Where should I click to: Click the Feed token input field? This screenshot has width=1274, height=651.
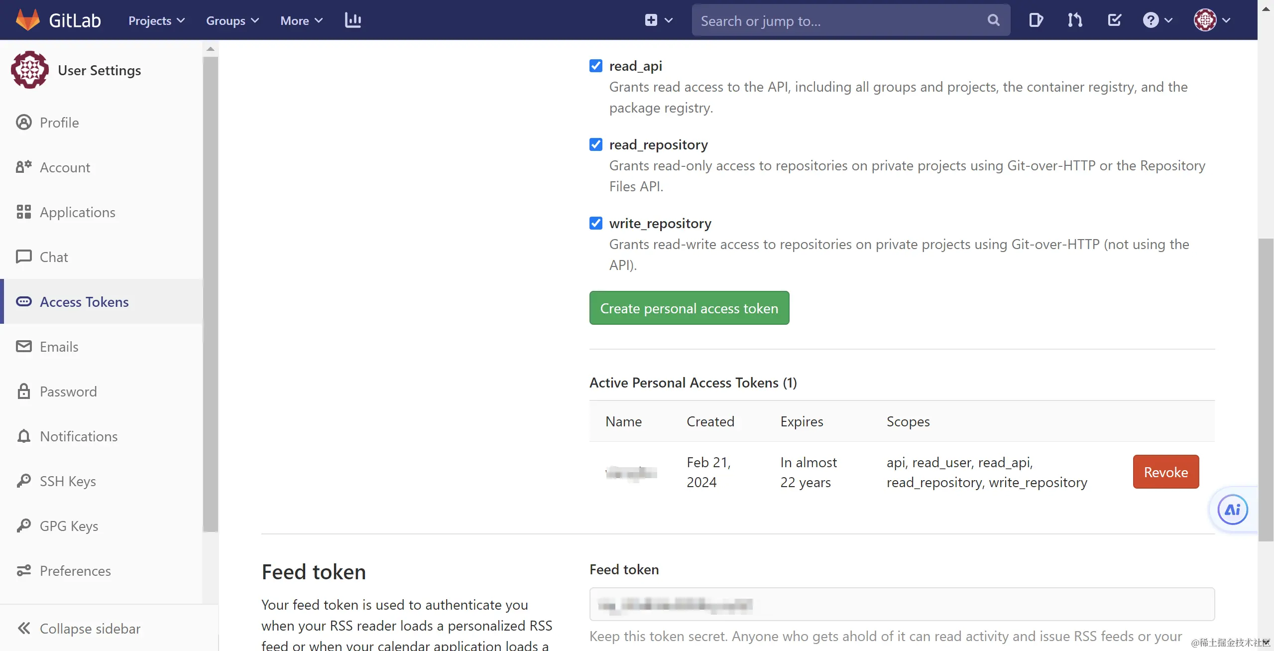901,604
